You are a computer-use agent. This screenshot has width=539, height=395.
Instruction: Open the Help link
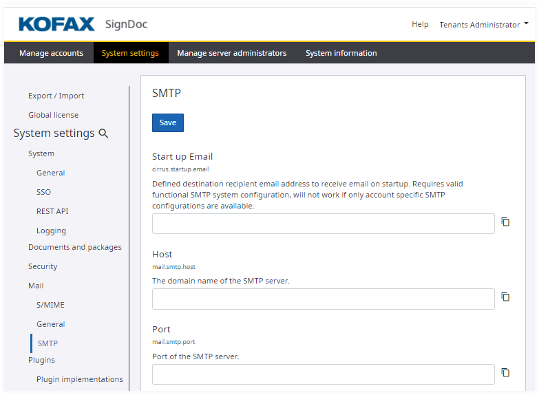click(x=420, y=25)
